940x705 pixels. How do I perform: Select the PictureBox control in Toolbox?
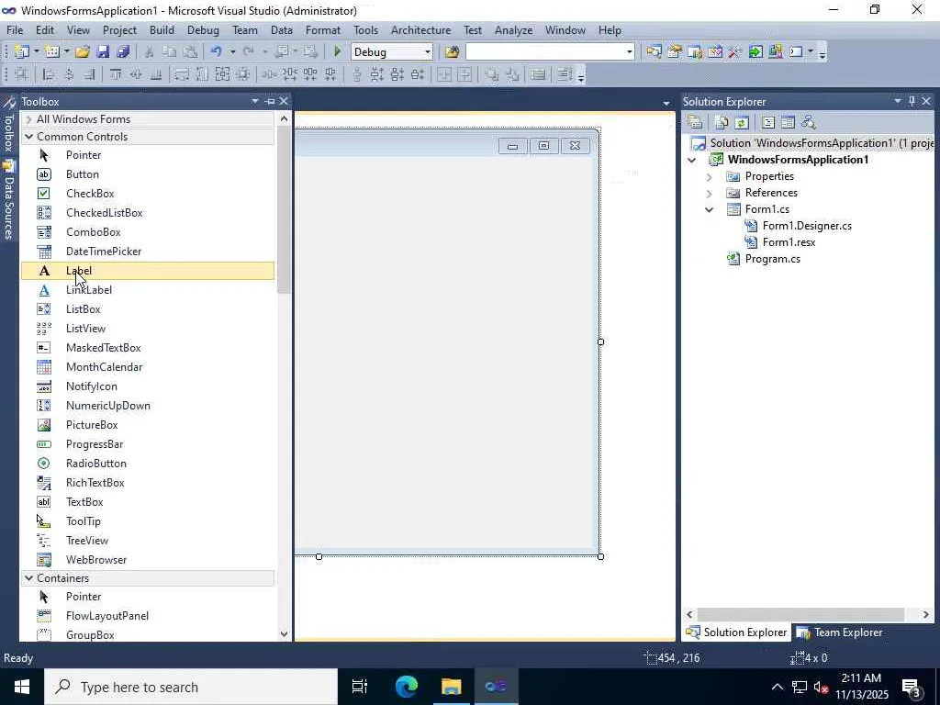click(148, 425)
